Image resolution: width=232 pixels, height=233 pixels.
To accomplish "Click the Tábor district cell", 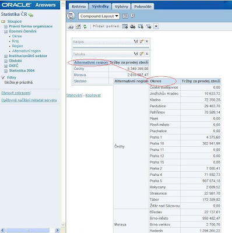I will coord(164,200).
